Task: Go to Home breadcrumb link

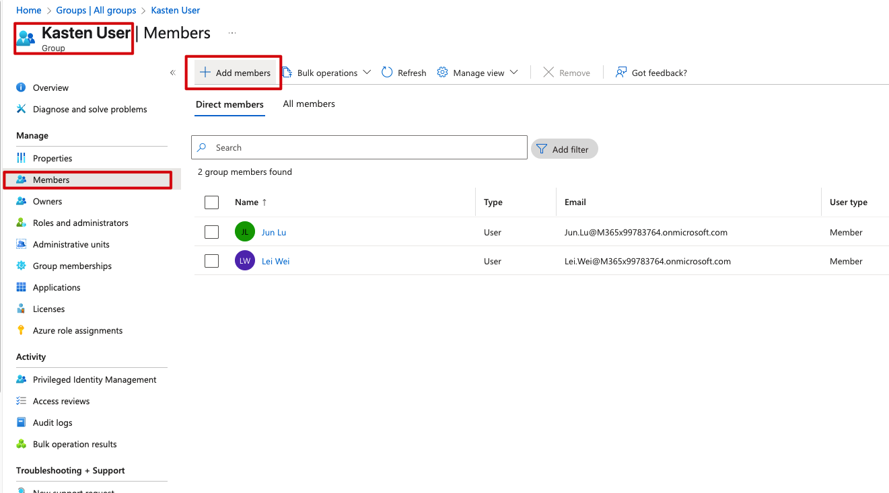Action: coord(29,10)
